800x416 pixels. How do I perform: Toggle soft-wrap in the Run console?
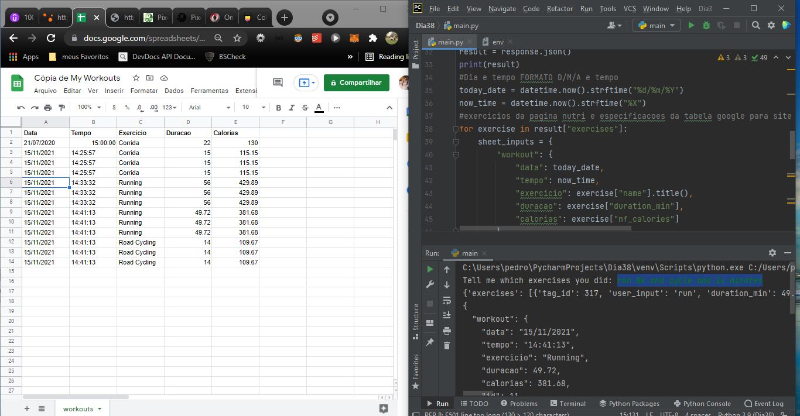(447, 300)
